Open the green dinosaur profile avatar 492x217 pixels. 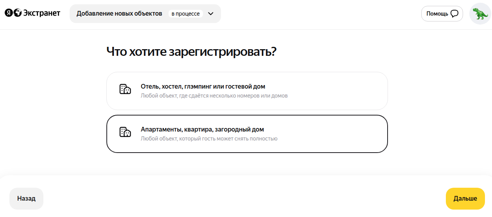coord(480,14)
